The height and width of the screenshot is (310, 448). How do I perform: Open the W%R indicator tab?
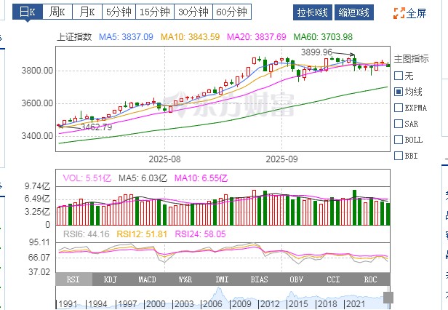185,279
